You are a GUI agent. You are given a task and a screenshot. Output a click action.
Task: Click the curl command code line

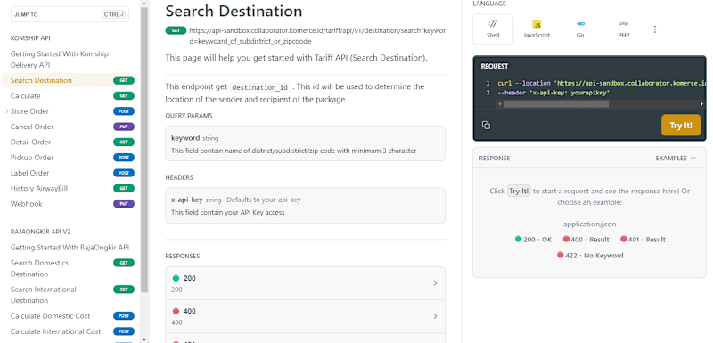602,84
